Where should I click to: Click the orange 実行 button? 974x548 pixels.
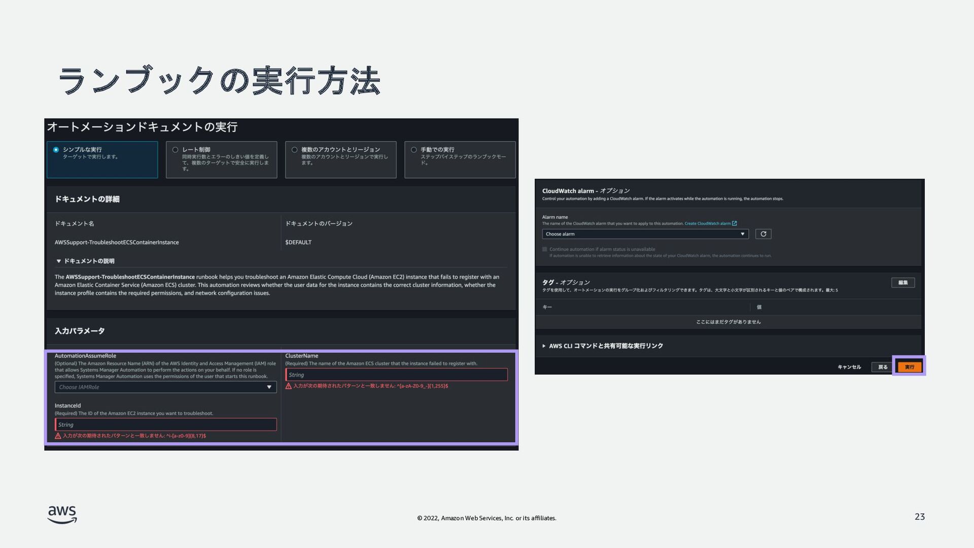pyautogui.click(x=910, y=367)
